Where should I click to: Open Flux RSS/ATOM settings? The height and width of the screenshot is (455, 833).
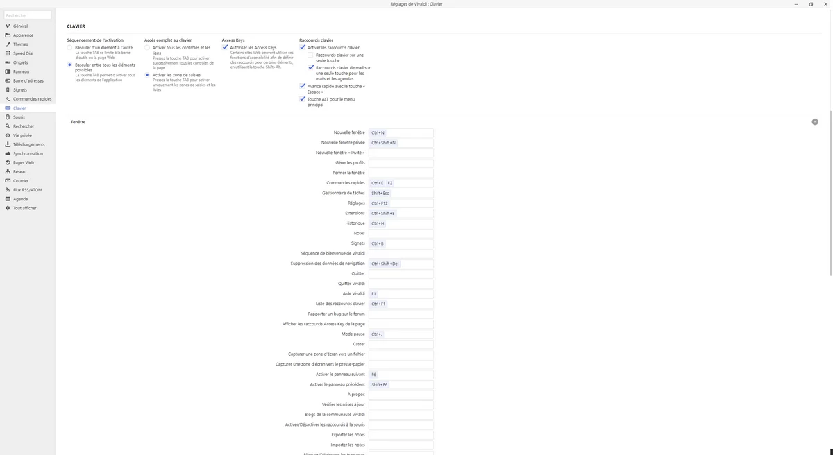(28, 190)
